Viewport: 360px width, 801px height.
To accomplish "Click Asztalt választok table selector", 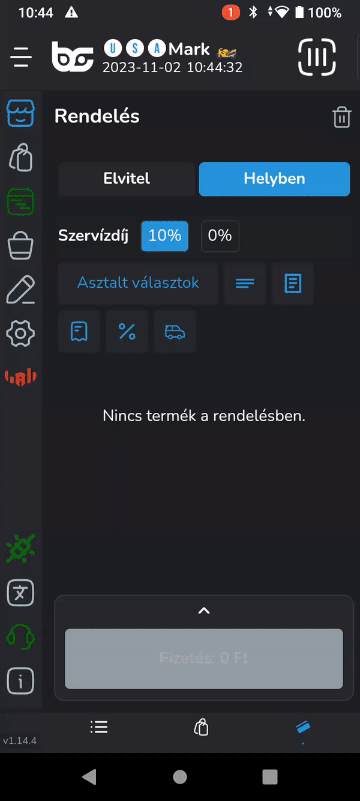I will [x=138, y=282].
